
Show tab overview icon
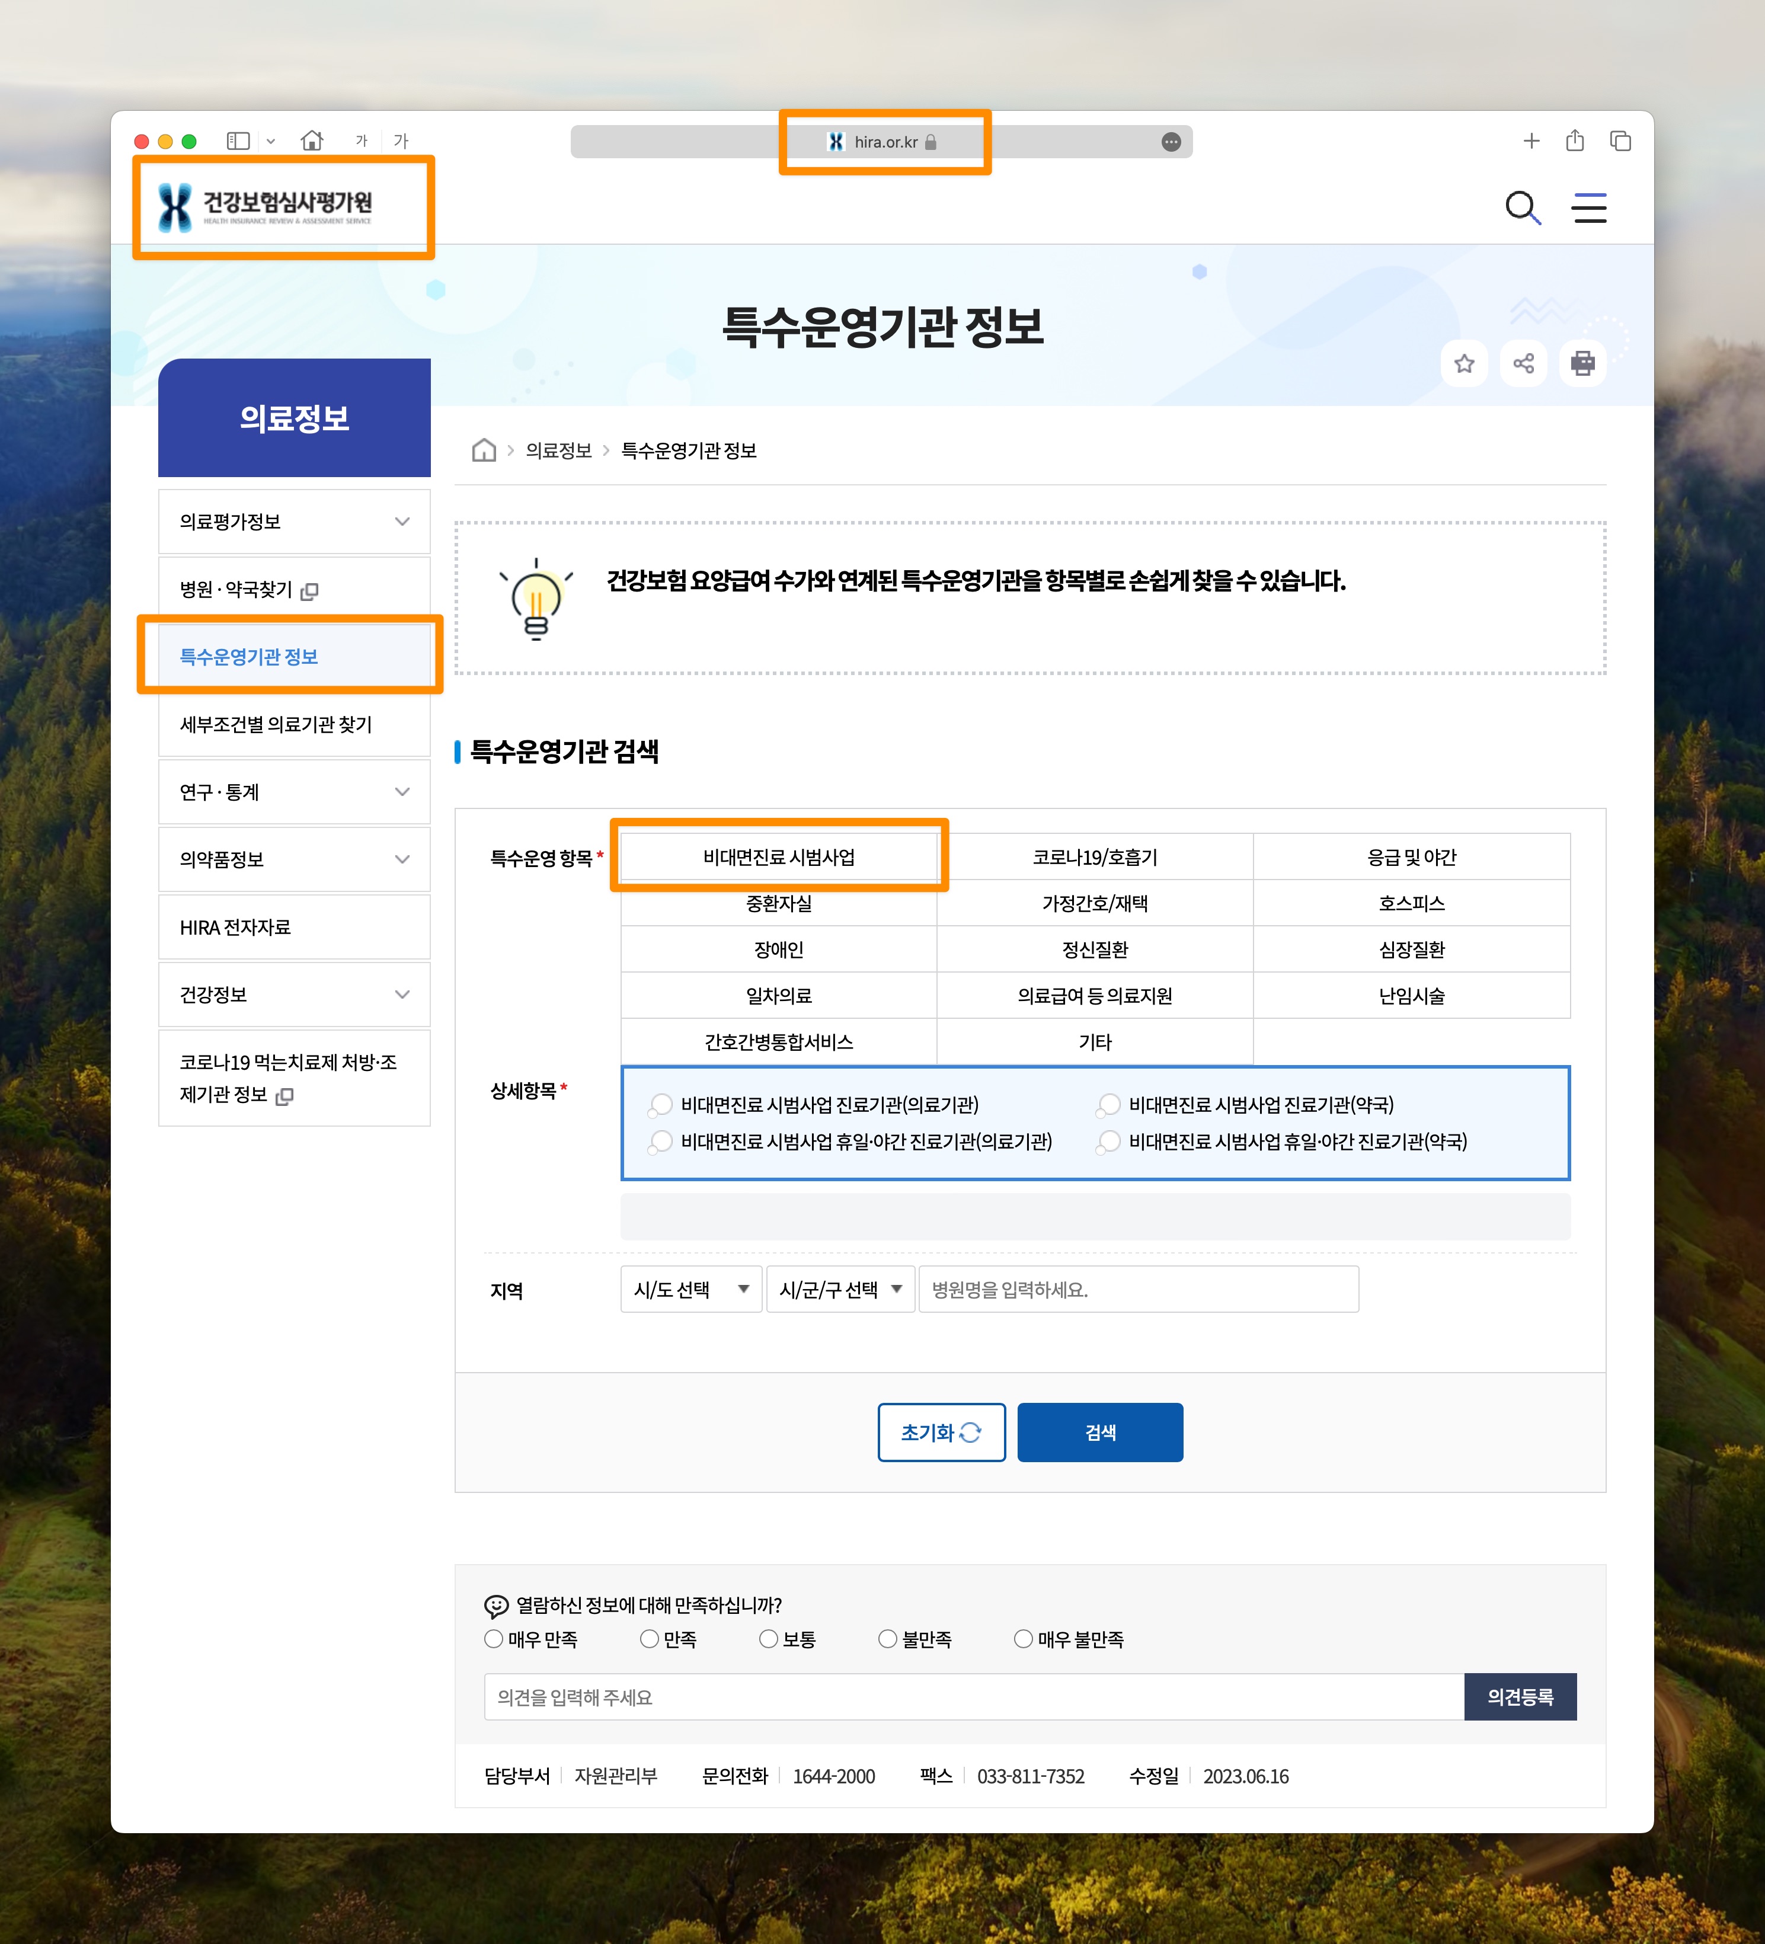[1620, 141]
